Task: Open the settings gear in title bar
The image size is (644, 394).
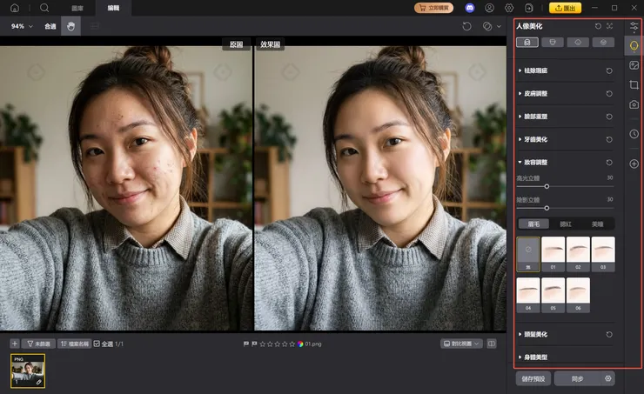Action: [509, 8]
